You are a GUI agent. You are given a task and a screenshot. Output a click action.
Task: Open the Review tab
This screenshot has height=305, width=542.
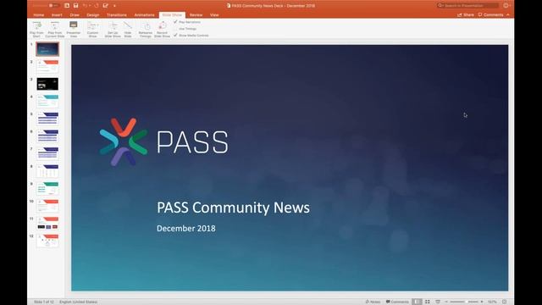pos(196,15)
